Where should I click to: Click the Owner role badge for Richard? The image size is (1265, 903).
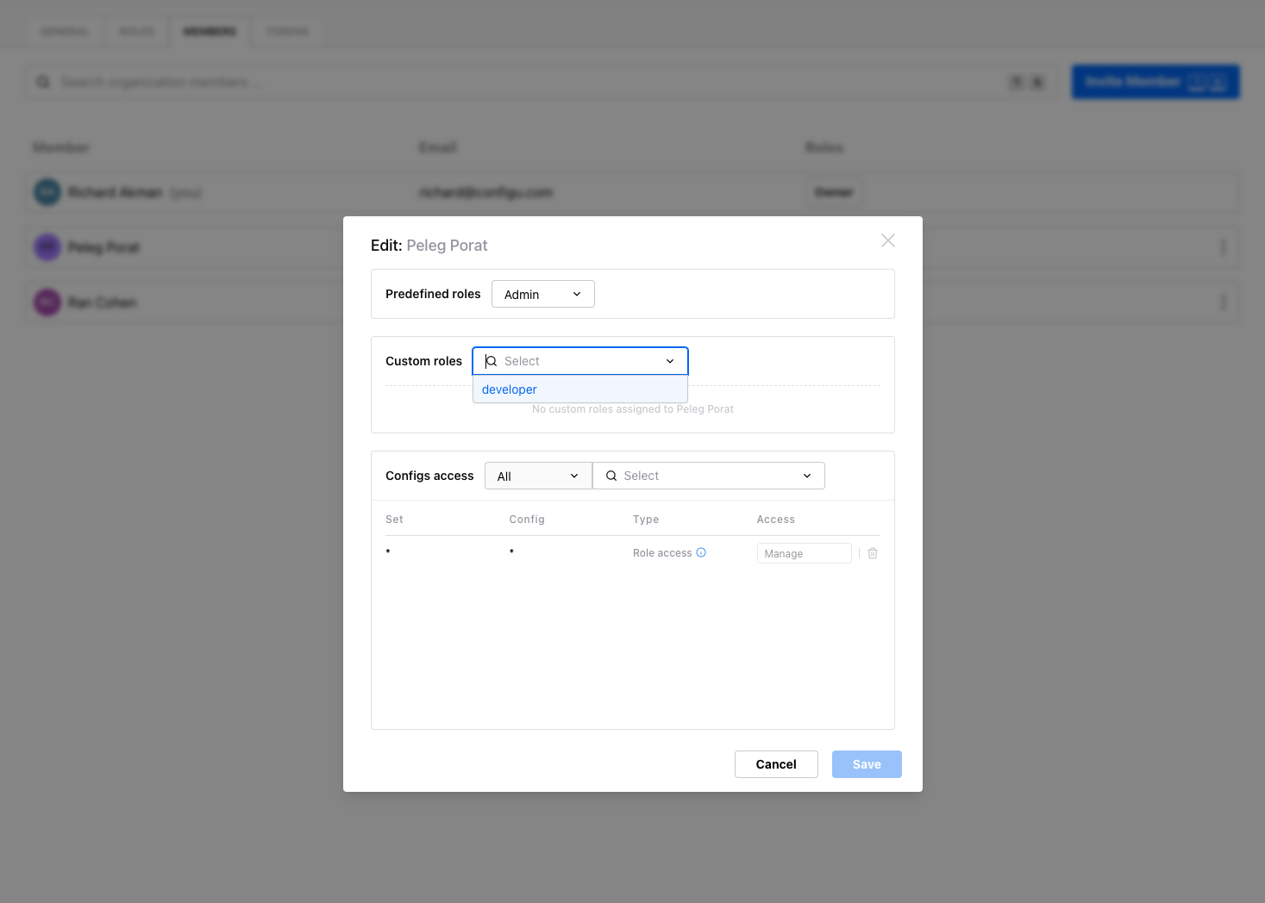tap(834, 192)
